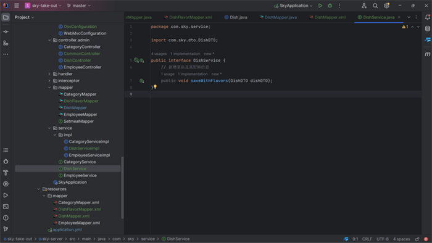The width and height of the screenshot is (432, 243).
Task: Open Services tool window
Action: 6,184
